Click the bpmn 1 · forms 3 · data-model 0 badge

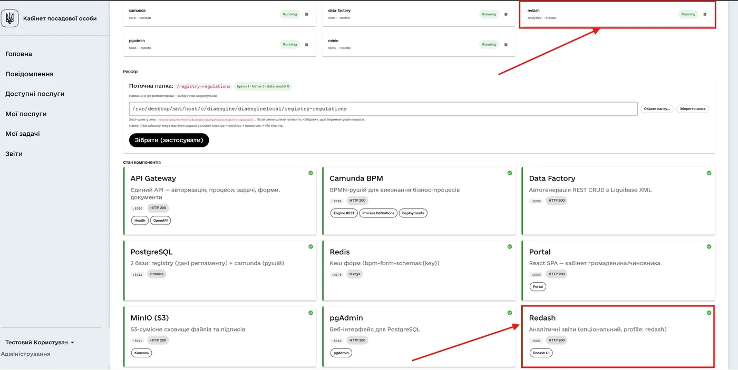click(263, 86)
